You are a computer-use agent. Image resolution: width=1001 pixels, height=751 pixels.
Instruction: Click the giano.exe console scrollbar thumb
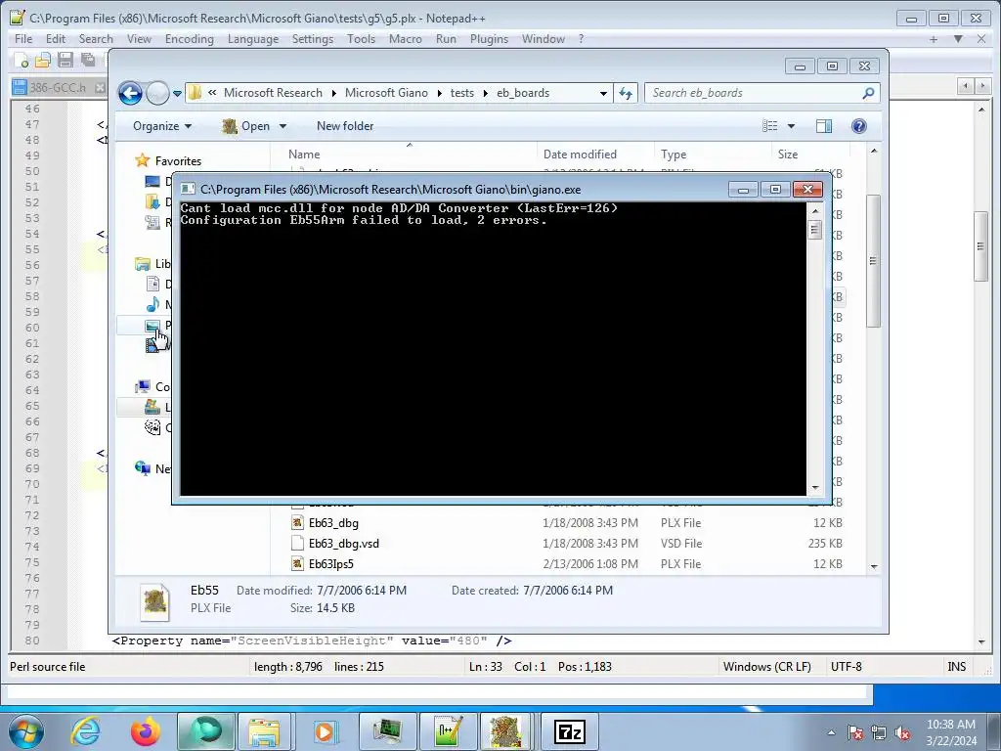point(814,229)
